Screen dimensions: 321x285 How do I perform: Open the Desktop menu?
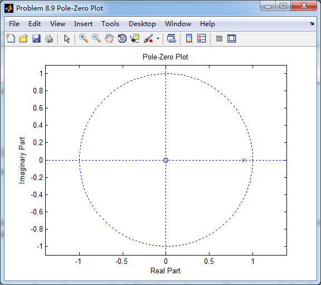142,24
